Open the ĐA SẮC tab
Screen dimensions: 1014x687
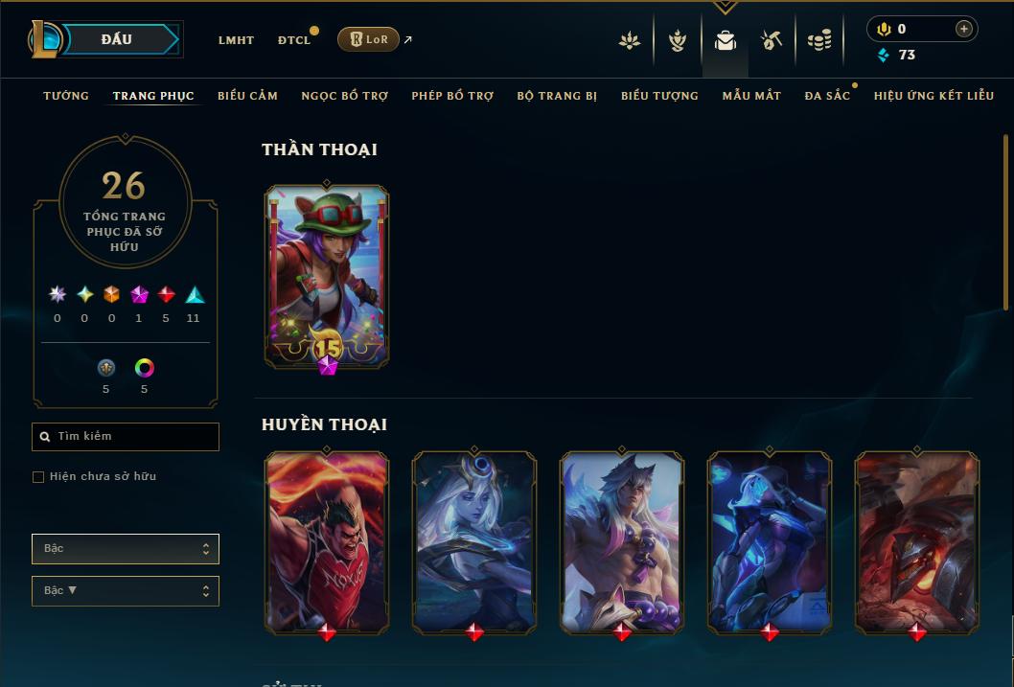pyautogui.click(x=827, y=96)
